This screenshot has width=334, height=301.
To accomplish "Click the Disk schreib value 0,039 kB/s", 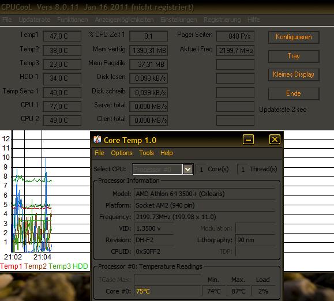I will click(148, 93).
